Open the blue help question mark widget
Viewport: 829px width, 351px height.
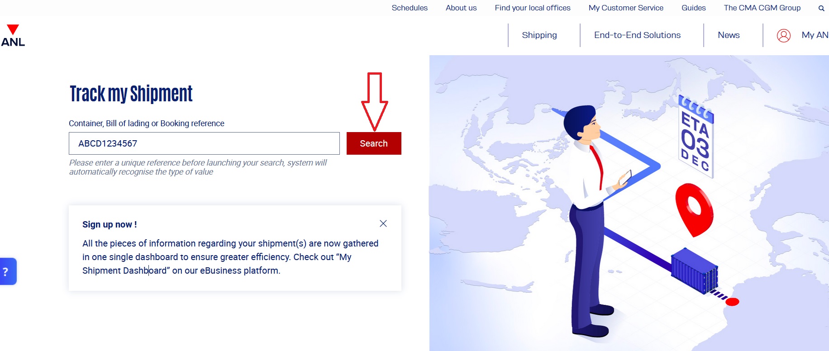(x=8, y=271)
